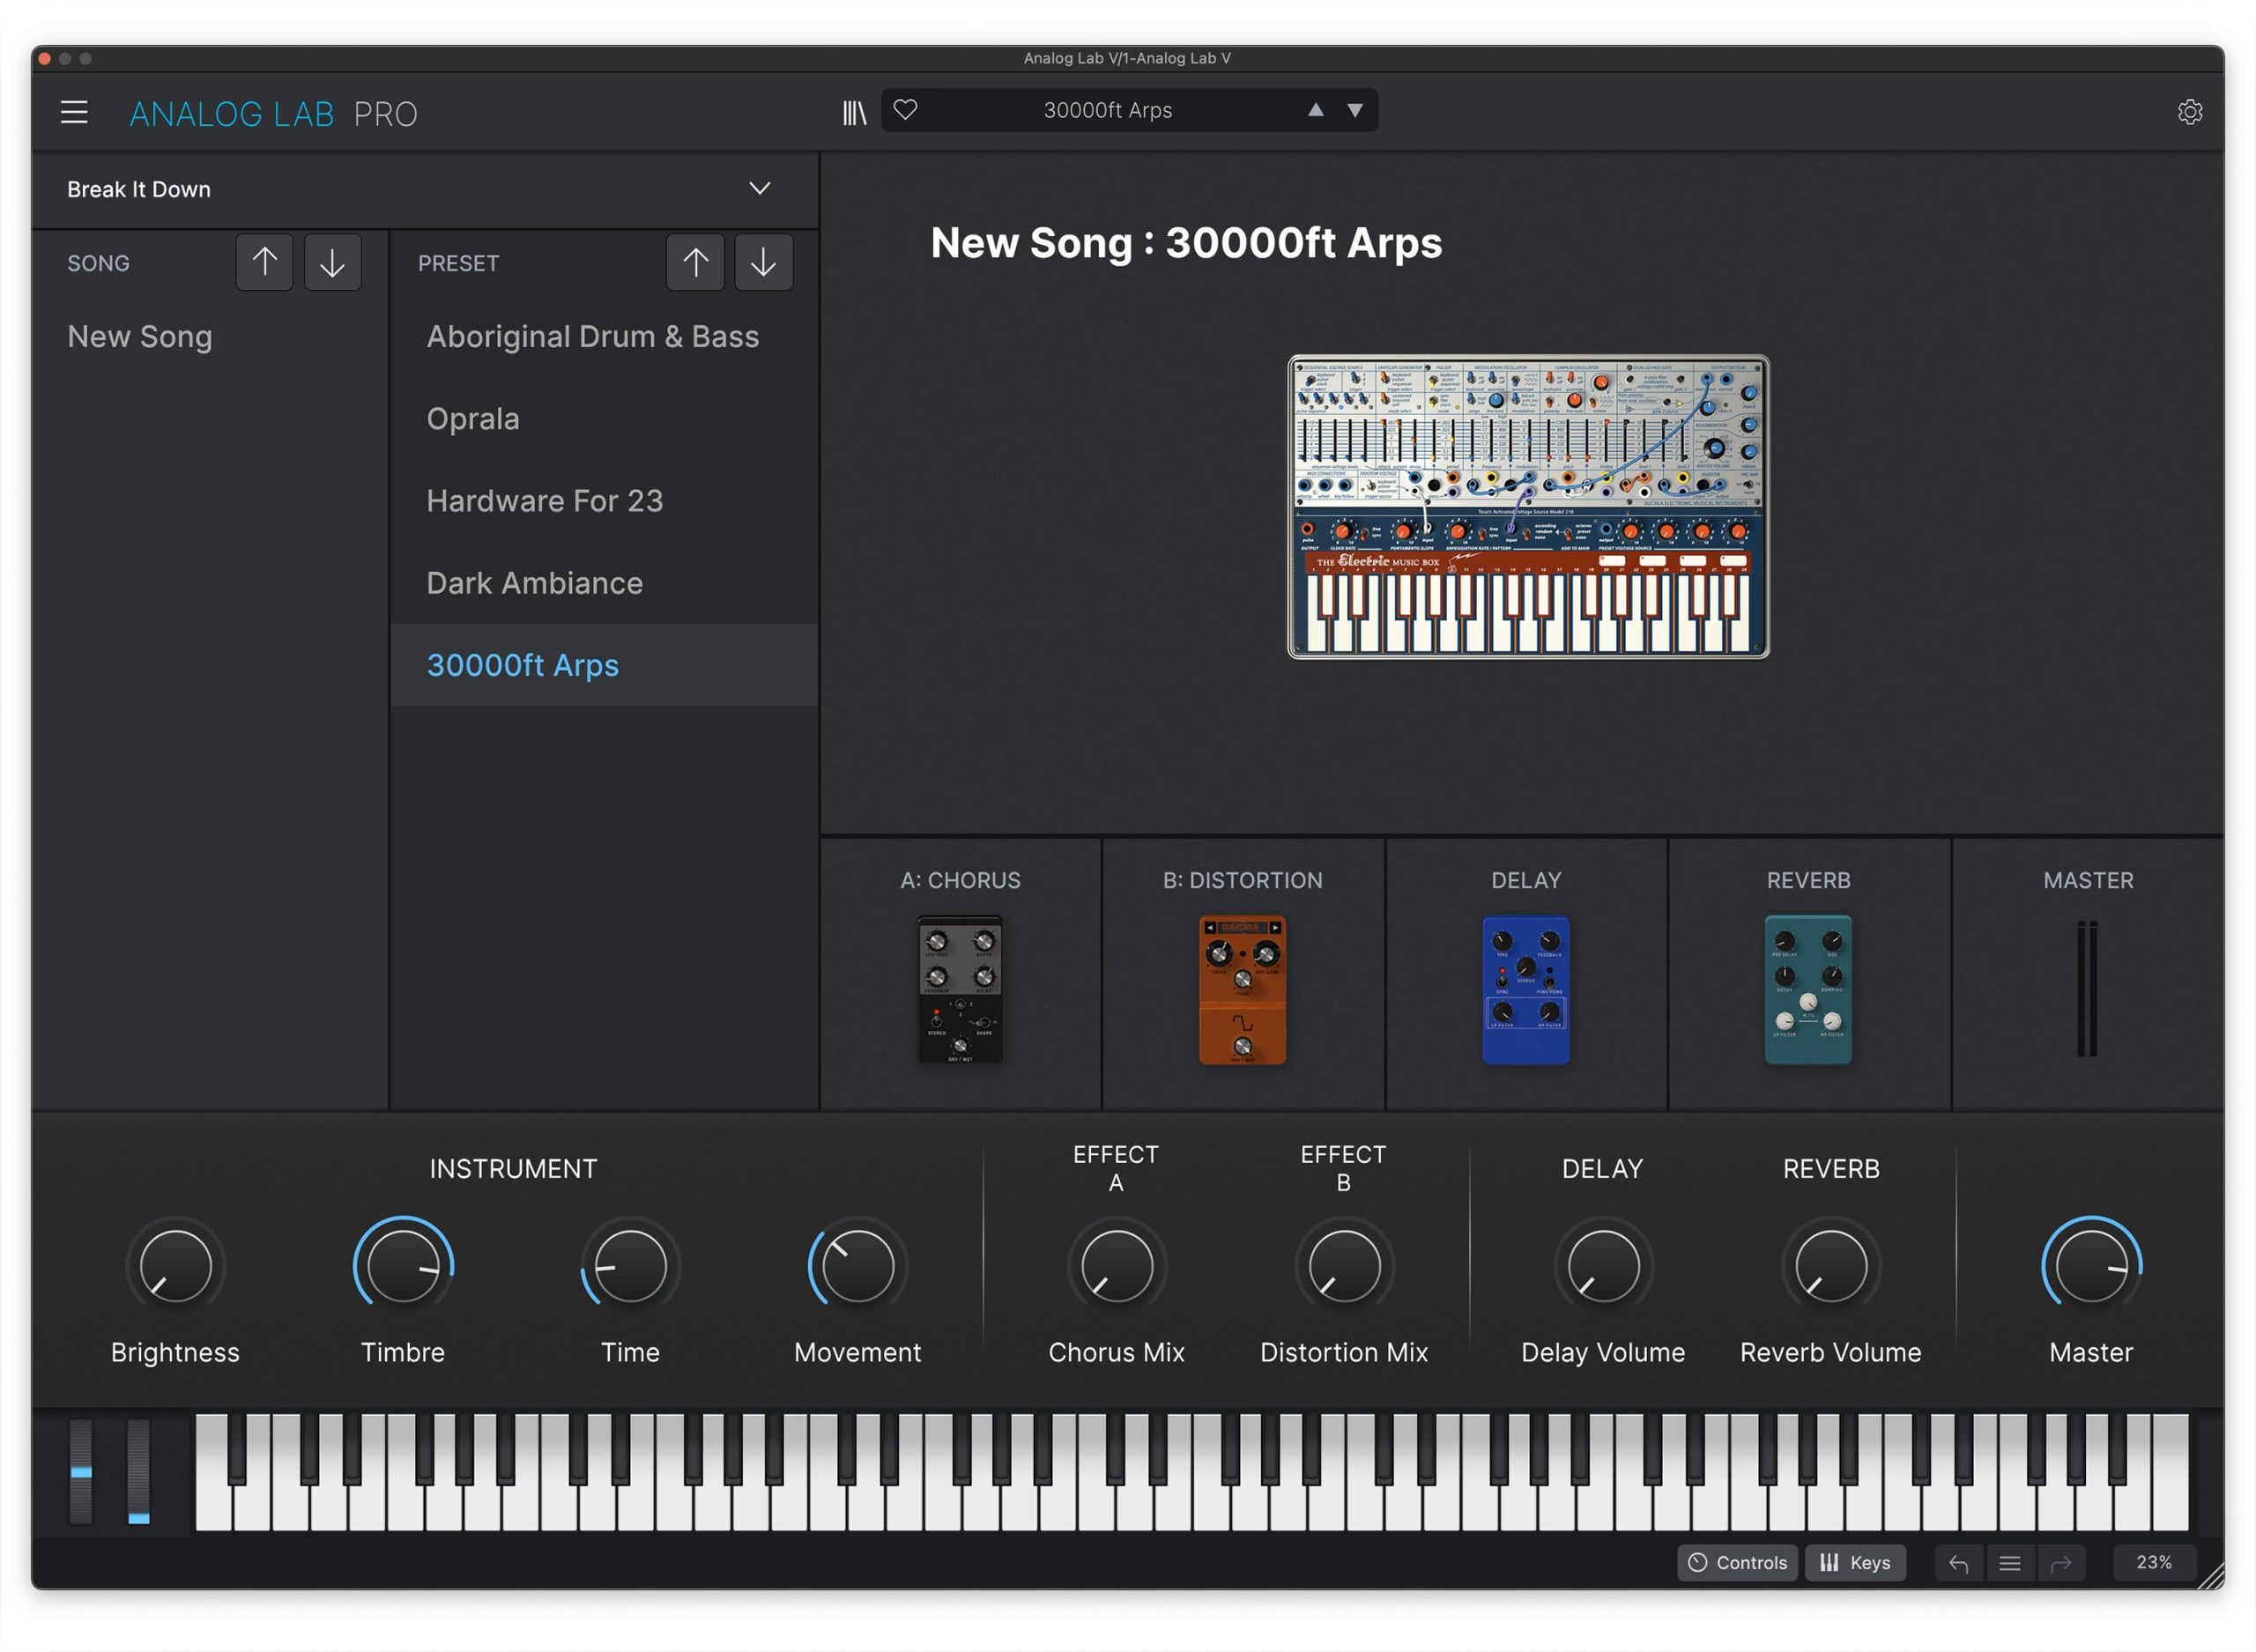Select previous preset with up triangle

(x=1316, y=110)
